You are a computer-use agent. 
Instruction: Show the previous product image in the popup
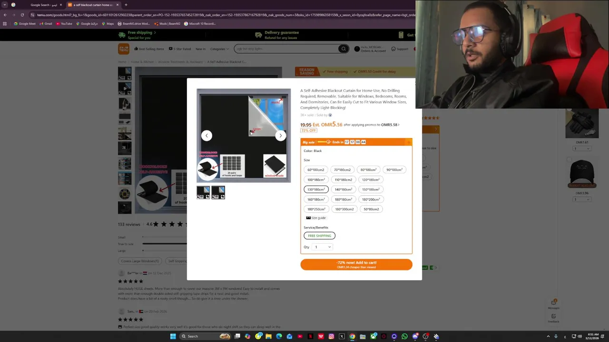point(206,135)
